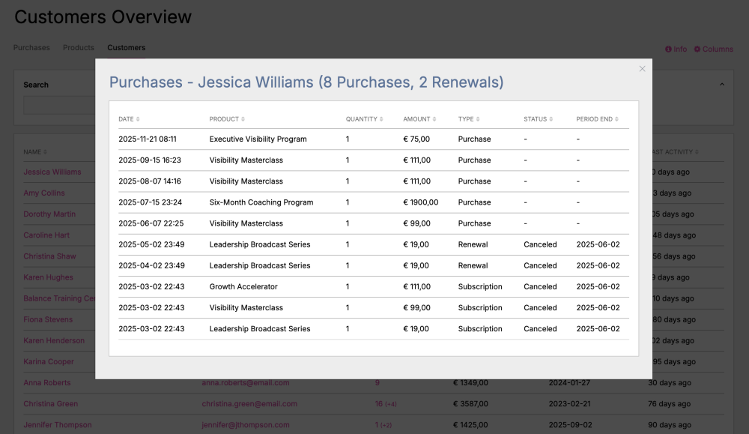Viewport: 749px width, 434px height.
Task: Collapse the Search panel chevron
Action: pyautogui.click(x=722, y=85)
